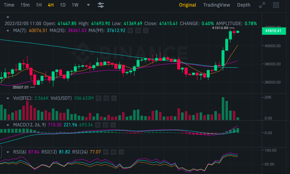Screen dimensions: 290x174
Task: Collapse the Vol(BTC) panel
Action: click(8, 99)
